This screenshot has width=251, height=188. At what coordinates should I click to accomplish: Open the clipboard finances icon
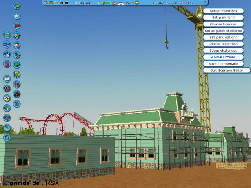7,79
